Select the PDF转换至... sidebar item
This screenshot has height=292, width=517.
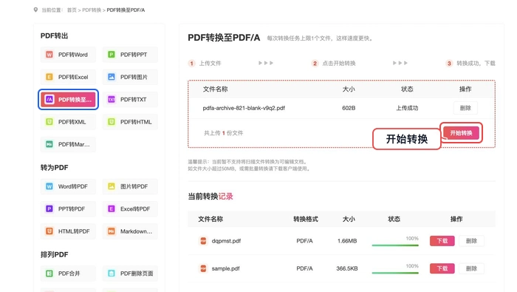(68, 99)
